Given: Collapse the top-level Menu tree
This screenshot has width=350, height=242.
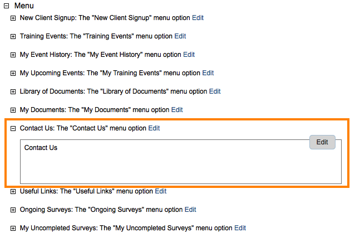Looking at the screenshot, I should point(6,6).
